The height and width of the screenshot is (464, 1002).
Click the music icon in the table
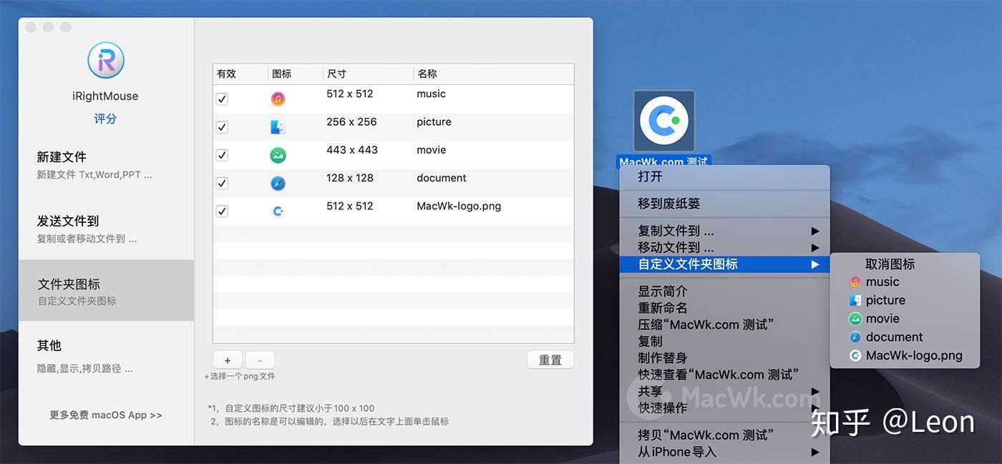(x=278, y=99)
